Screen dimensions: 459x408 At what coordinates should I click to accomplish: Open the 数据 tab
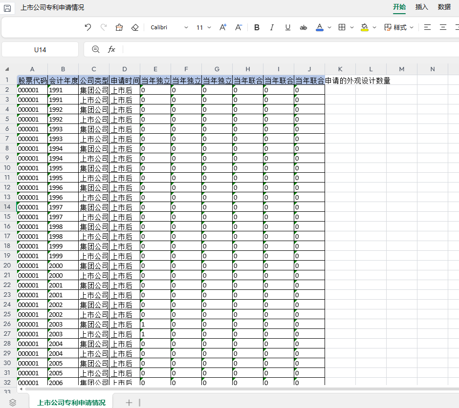coord(444,7)
